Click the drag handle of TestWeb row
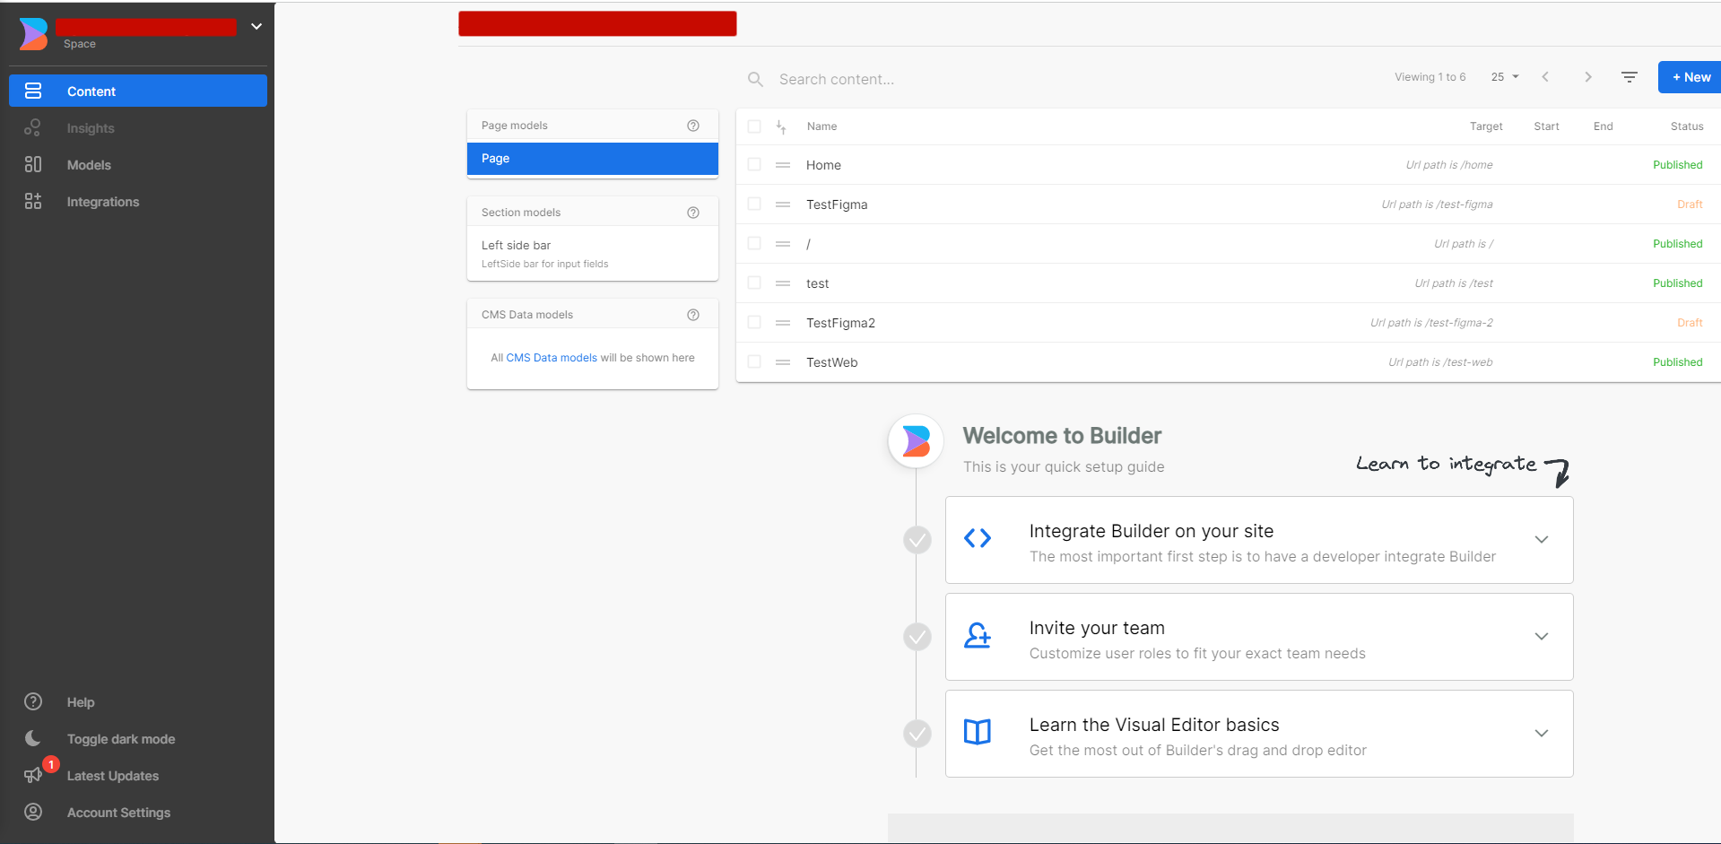This screenshot has height=844, width=1721. (x=783, y=362)
